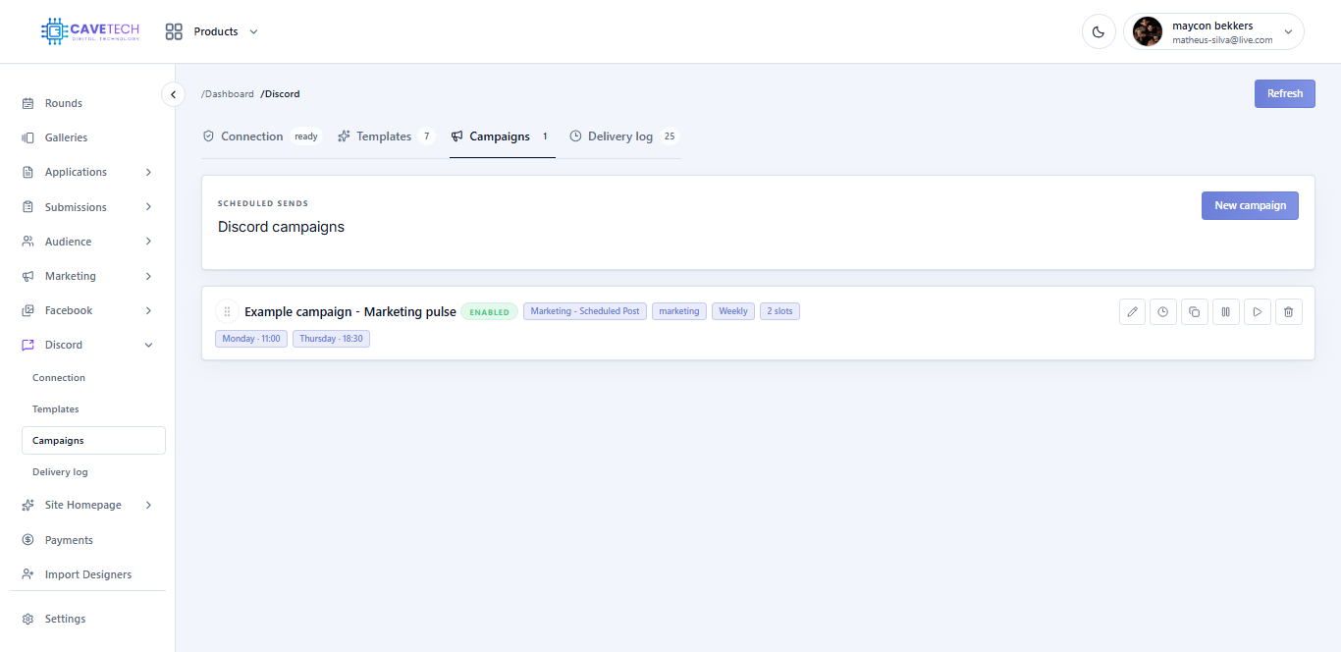
Task: Collapse the sidebar using the arrow button
Action: (173, 94)
